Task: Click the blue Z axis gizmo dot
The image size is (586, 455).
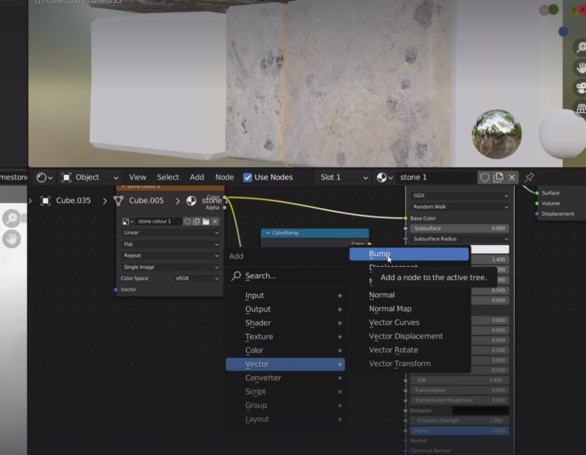Action: [x=563, y=32]
